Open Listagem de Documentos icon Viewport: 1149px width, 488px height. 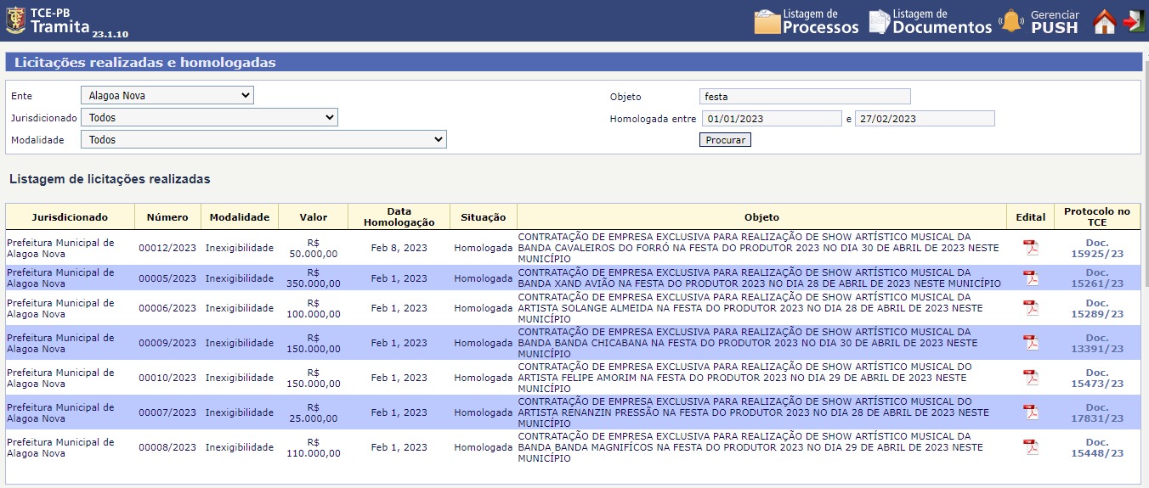tap(879, 21)
